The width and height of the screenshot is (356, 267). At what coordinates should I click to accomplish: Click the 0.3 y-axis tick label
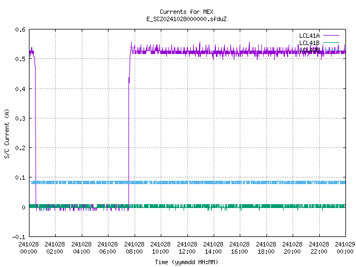pos(20,118)
